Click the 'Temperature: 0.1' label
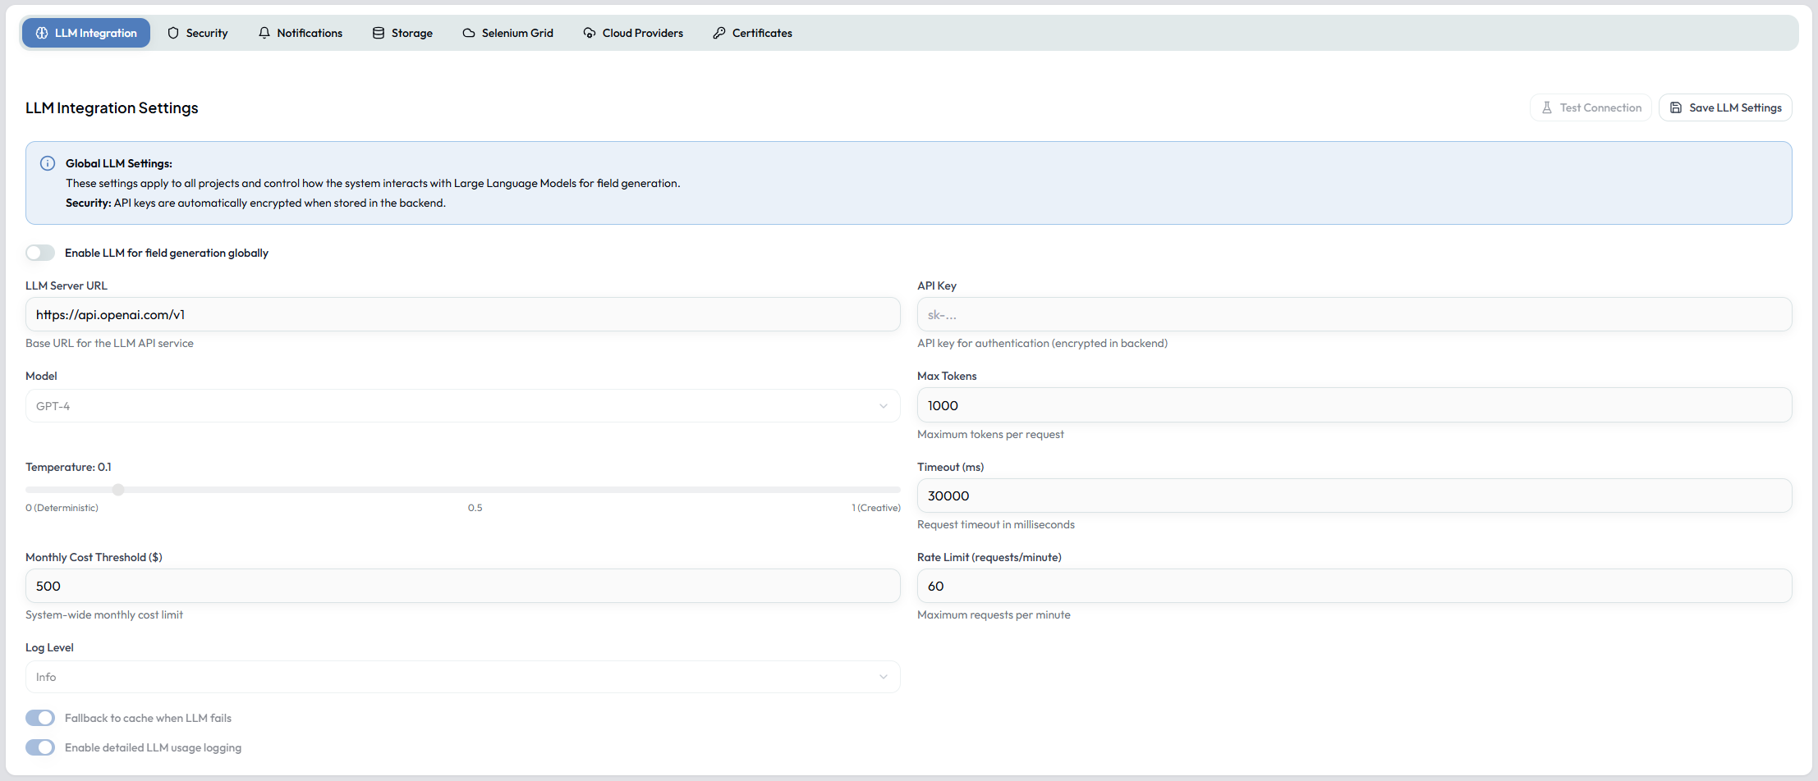Viewport: 1818px width, 781px height. (68, 467)
